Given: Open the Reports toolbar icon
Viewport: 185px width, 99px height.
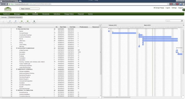Looking at the screenshot, I should 34,21.
